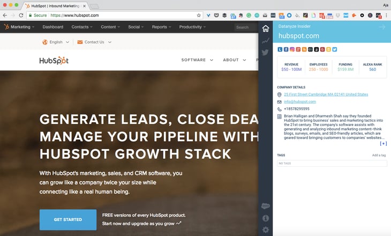Reload the page
This screenshot has height=236, width=391.
click(21, 15)
